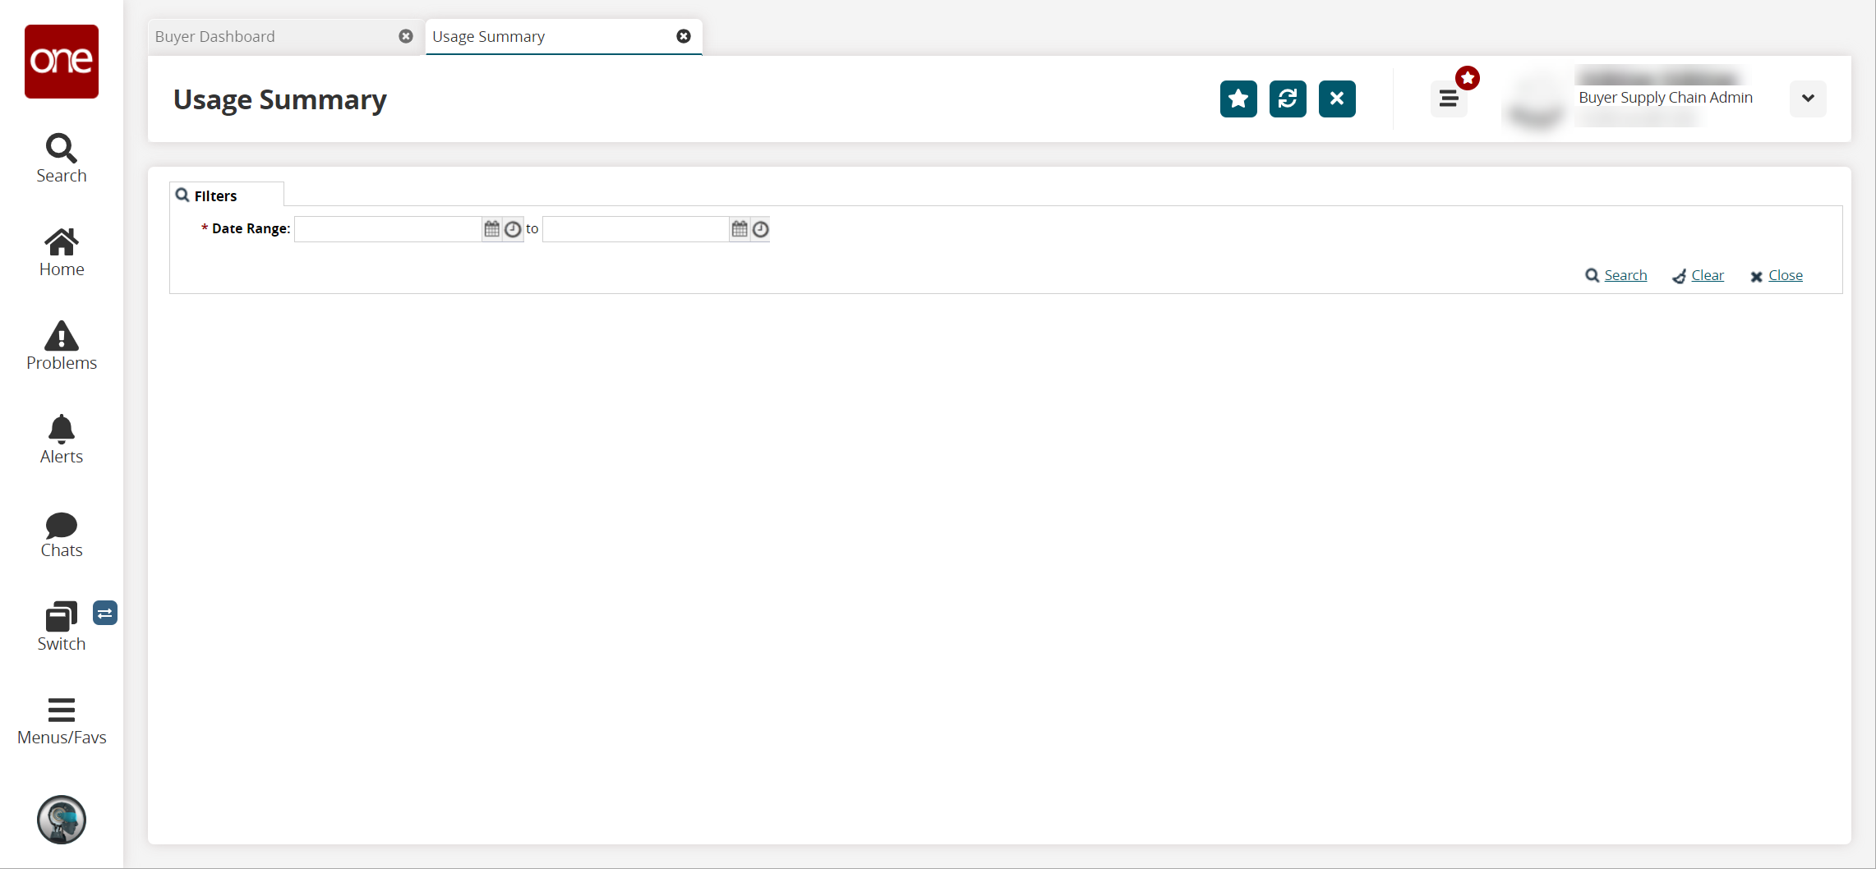Click the Filters panel header
The image size is (1876, 869).
(x=227, y=195)
